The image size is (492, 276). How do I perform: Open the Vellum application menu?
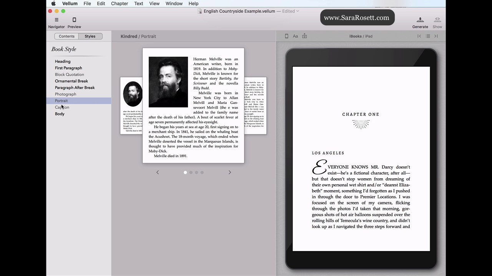click(x=70, y=3)
